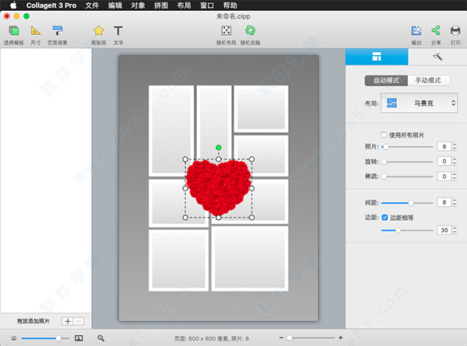This screenshot has width=467, height=346.
Task: Click the 旋转 stepper arrows
Action: [x=455, y=161]
